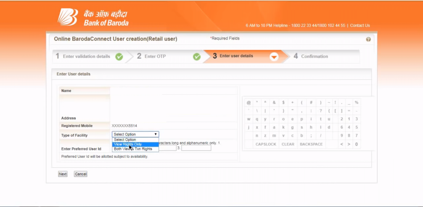
Task: Tap the letter b virtual key
Action: (x=302, y=136)
